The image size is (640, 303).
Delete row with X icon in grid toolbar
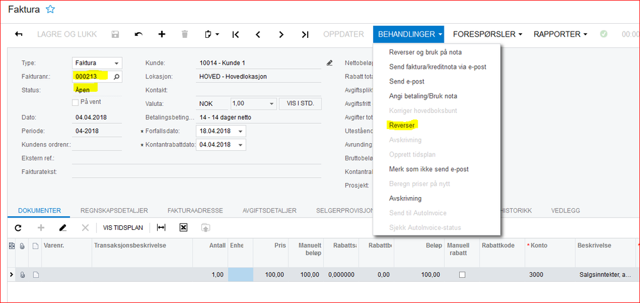click(x=85, y=228)
